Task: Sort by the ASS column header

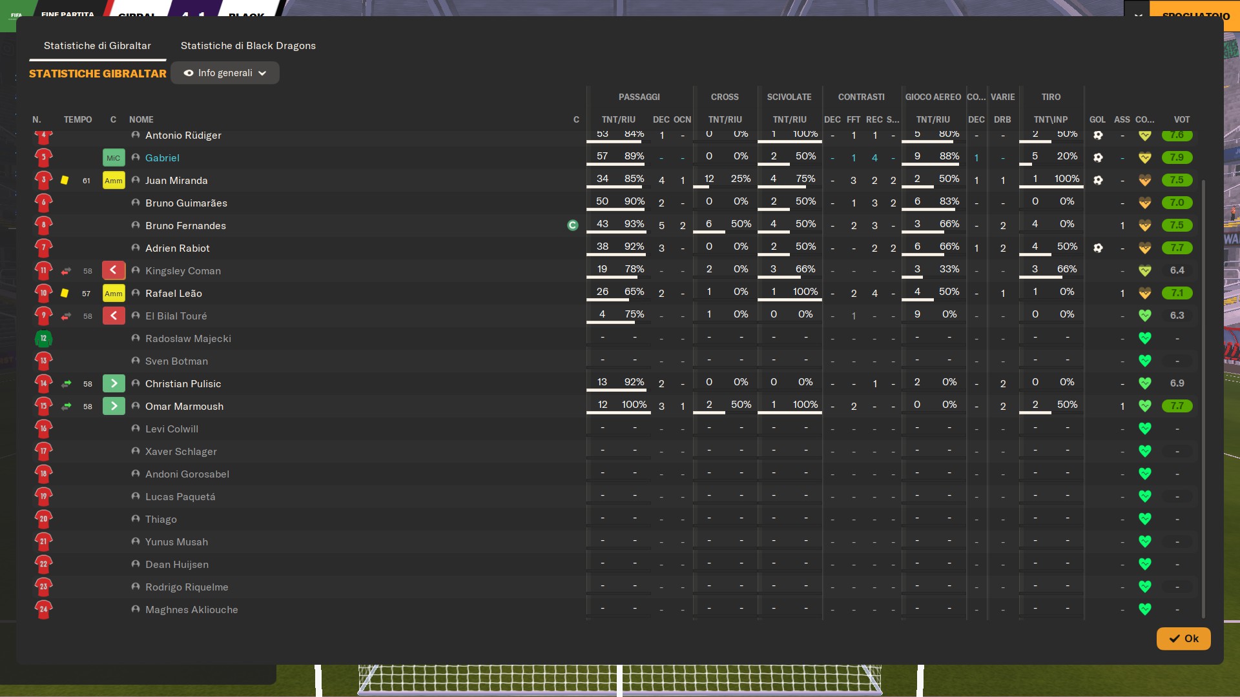Action: [x=1122, y=119]
